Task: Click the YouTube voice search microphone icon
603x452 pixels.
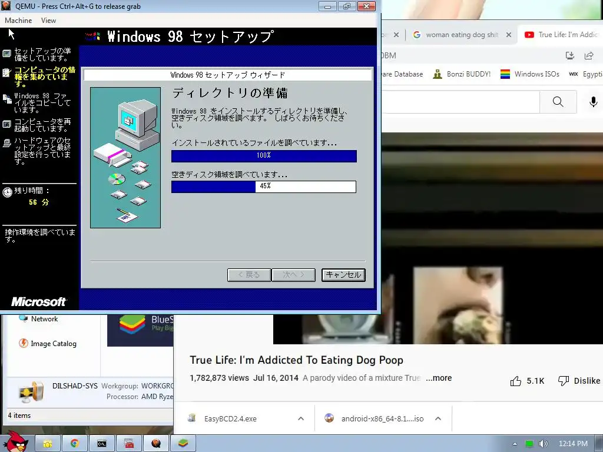Action: (x=594, y=102)
